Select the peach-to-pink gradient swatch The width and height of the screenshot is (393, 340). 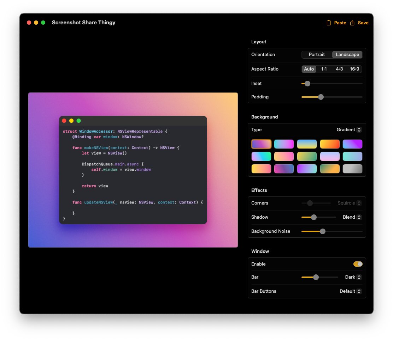tap(284, 156)
